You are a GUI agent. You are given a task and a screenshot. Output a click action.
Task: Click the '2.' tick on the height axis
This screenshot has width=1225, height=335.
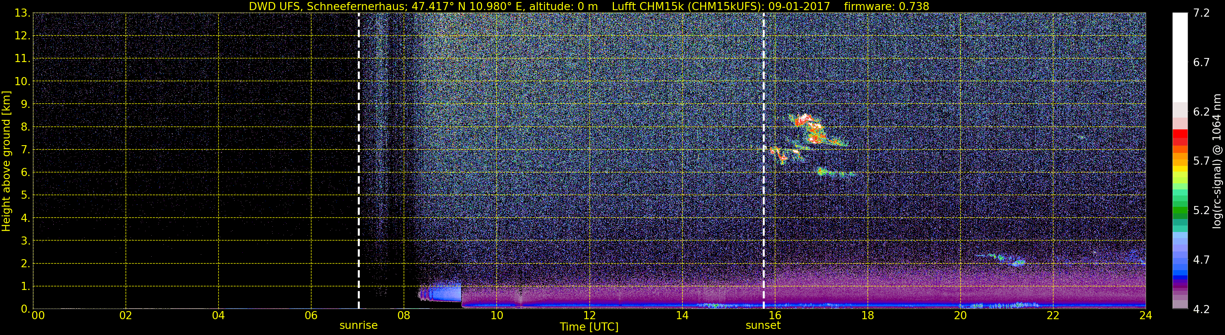25,263
